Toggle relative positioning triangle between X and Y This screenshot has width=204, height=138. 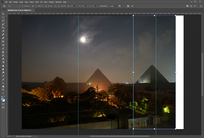[x=33, y=6]
